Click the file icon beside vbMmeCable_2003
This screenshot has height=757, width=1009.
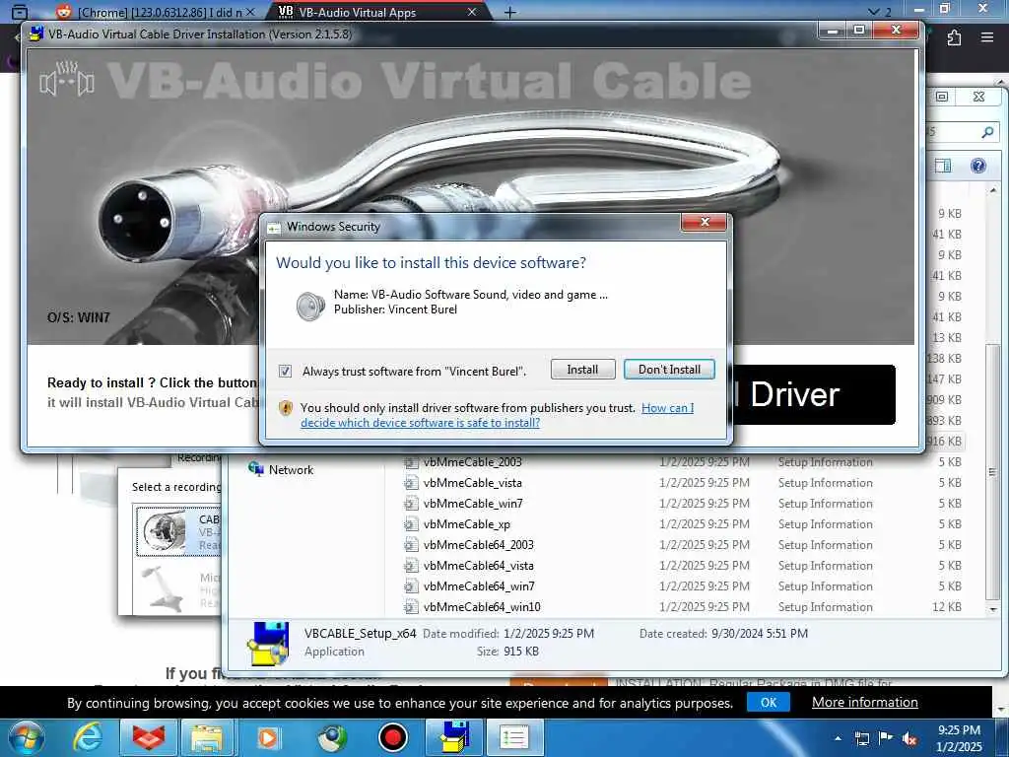(411, 462)
